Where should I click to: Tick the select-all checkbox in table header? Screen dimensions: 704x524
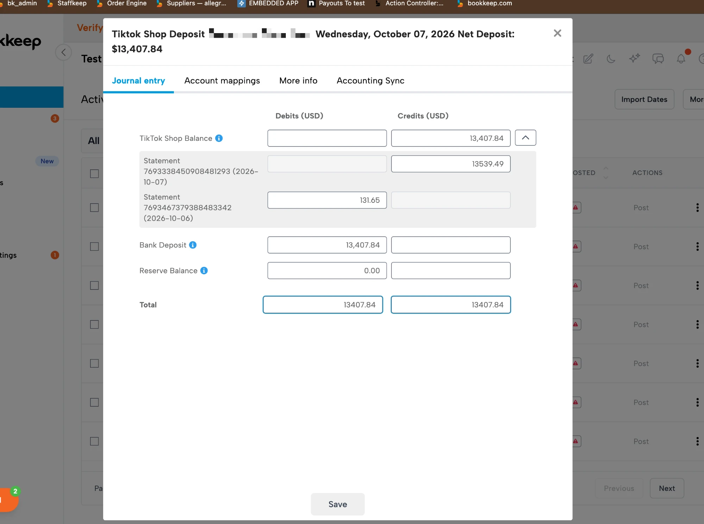[94, 174]
